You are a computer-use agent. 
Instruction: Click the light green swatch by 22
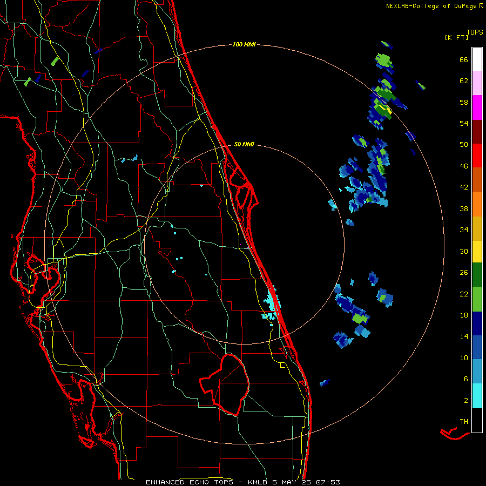(x=477, y=299)
